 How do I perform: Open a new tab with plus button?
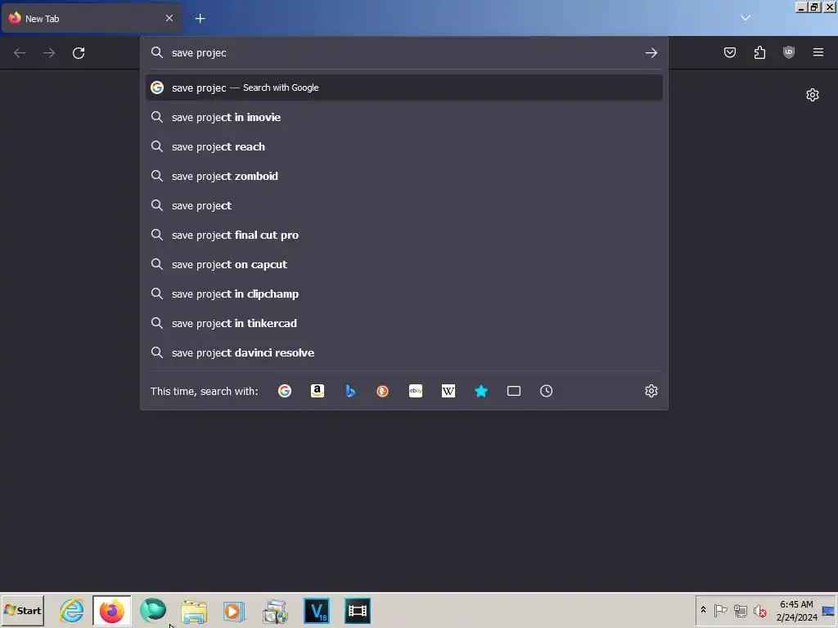(200, 19)
